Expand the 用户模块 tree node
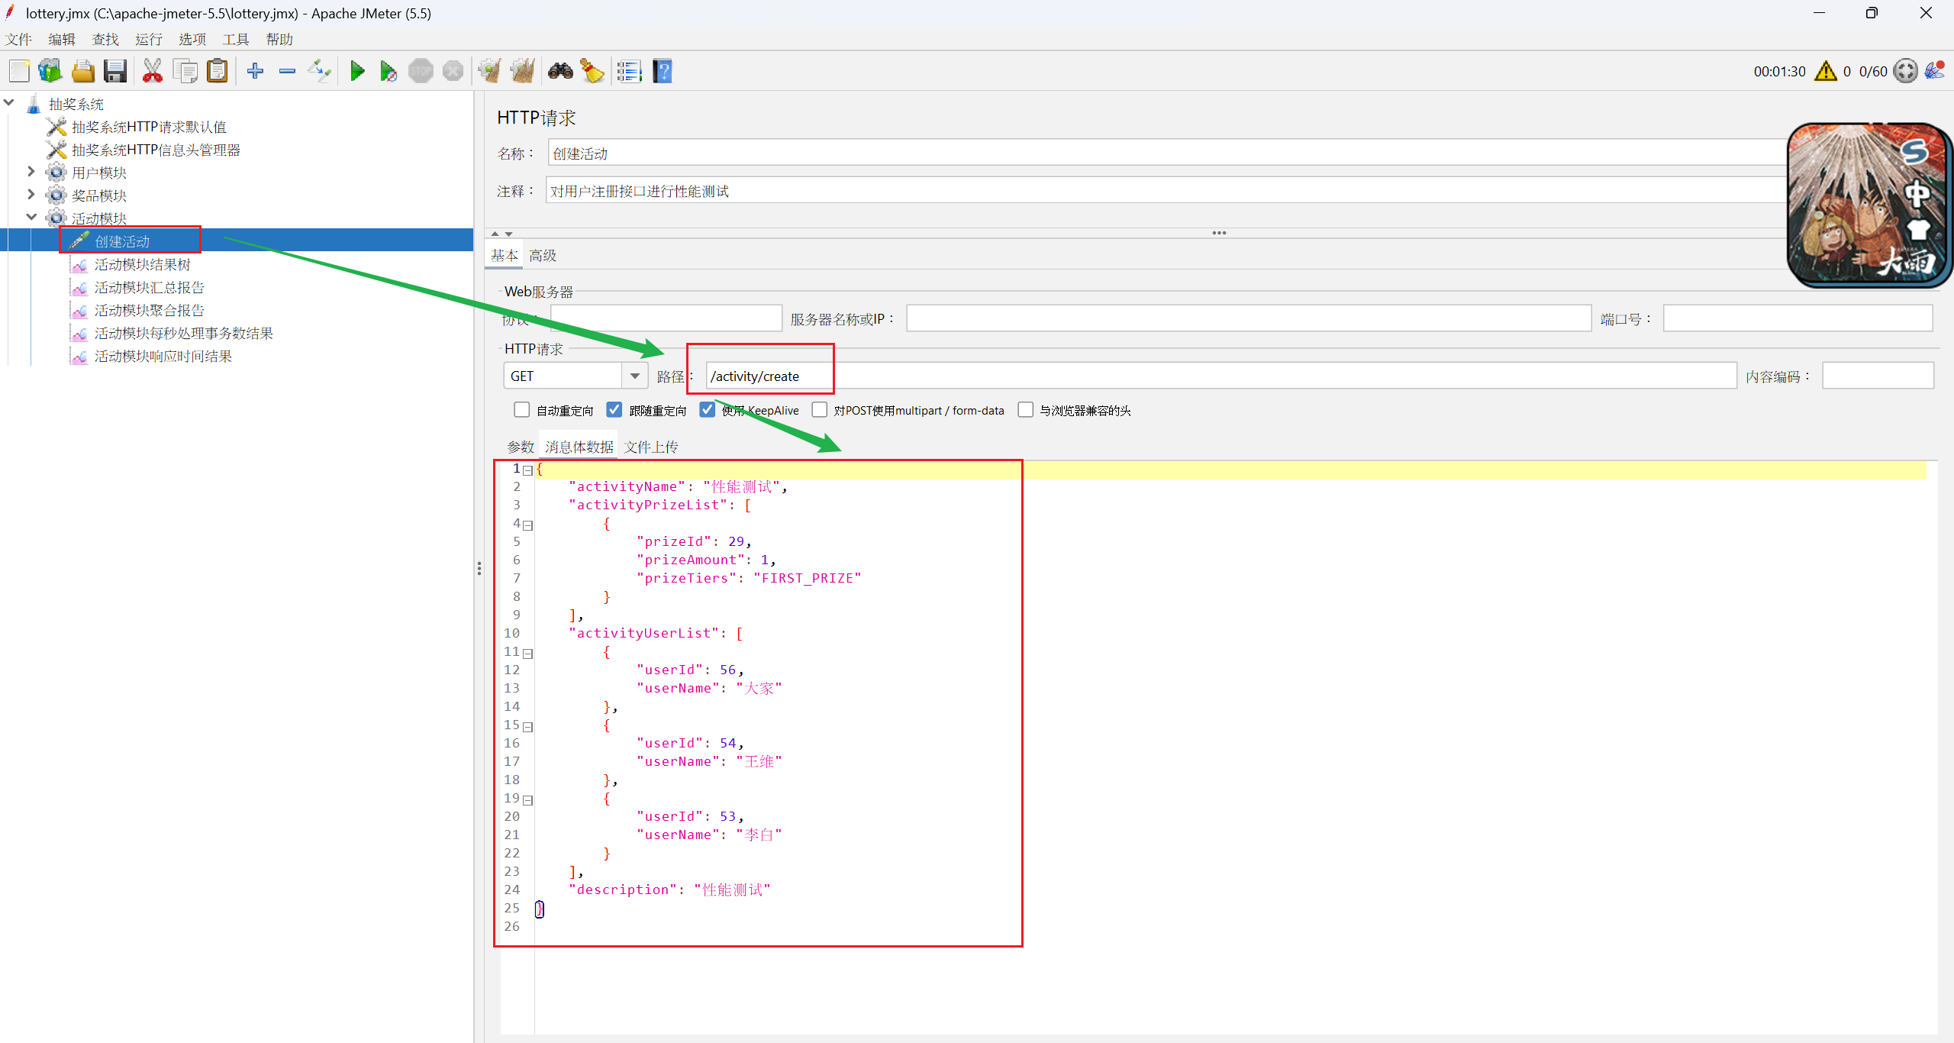Viewport: 1954px width, 1043px height. click(x=31, y=172)
